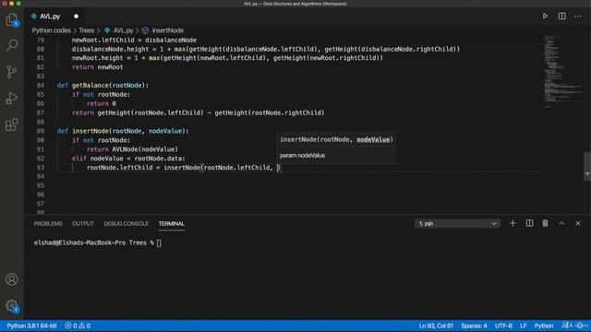Open the editor More Actions ellipsis
The height and width of the screenshot is (332, 591).
578,17
